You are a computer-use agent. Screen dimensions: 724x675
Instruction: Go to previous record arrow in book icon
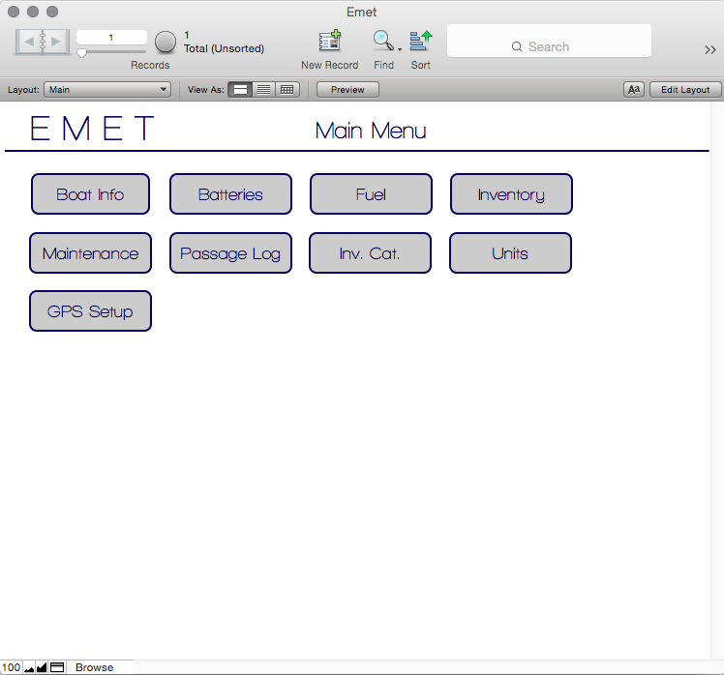pos(29,42)
